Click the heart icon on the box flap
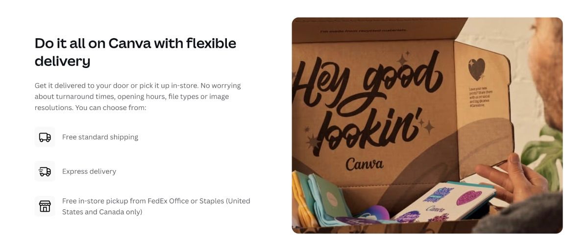 coord(476,69)
